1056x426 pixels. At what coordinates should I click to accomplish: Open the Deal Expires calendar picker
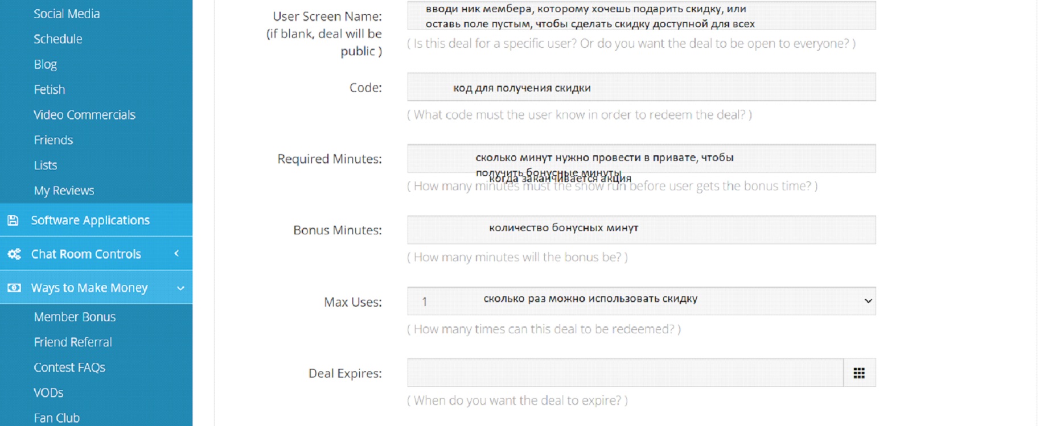pos(859,373)
